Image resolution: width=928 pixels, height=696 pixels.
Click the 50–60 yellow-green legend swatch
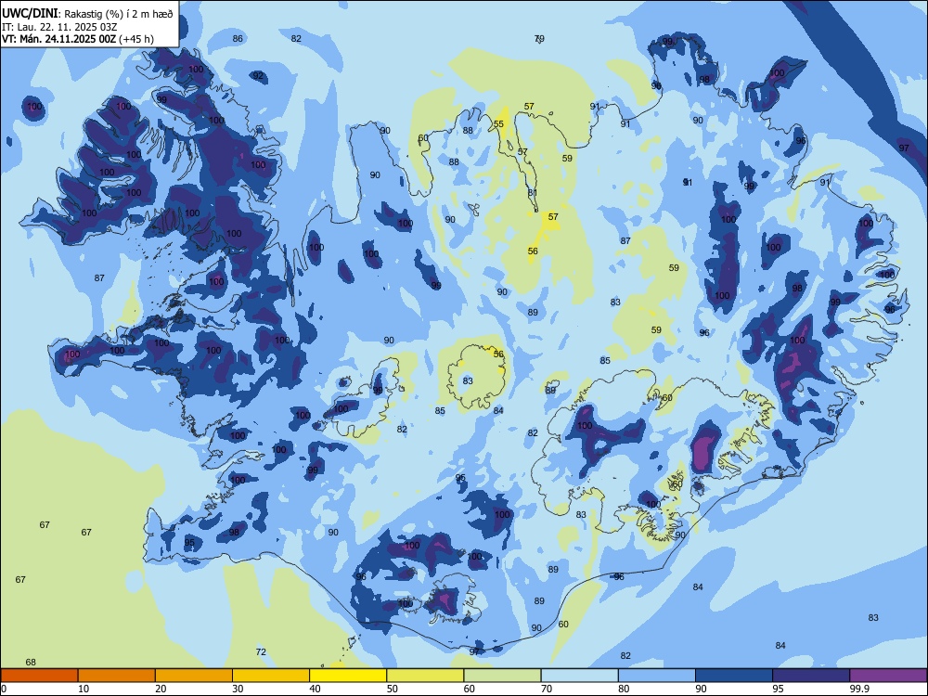425,676
